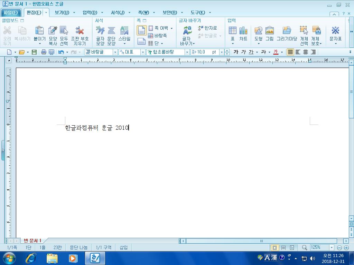Click the Remove Formatting Marks (조판 부호 지우기) icon

[80, 30]
